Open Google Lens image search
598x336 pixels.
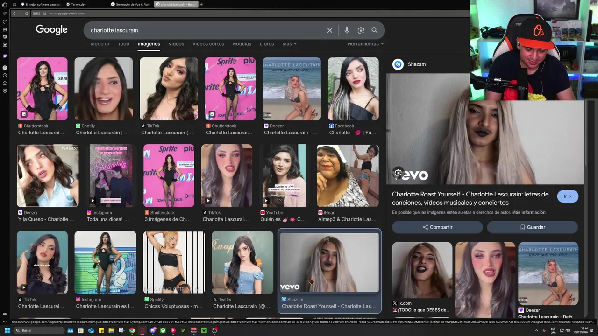tap(361, 30)
